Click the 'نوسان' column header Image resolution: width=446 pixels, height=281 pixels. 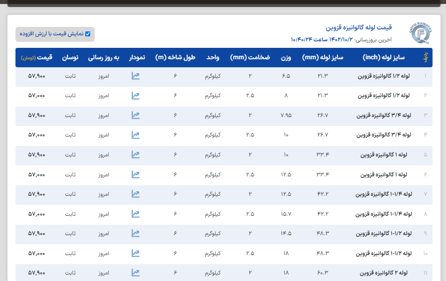pyautogui.click(x=70, y=58)
